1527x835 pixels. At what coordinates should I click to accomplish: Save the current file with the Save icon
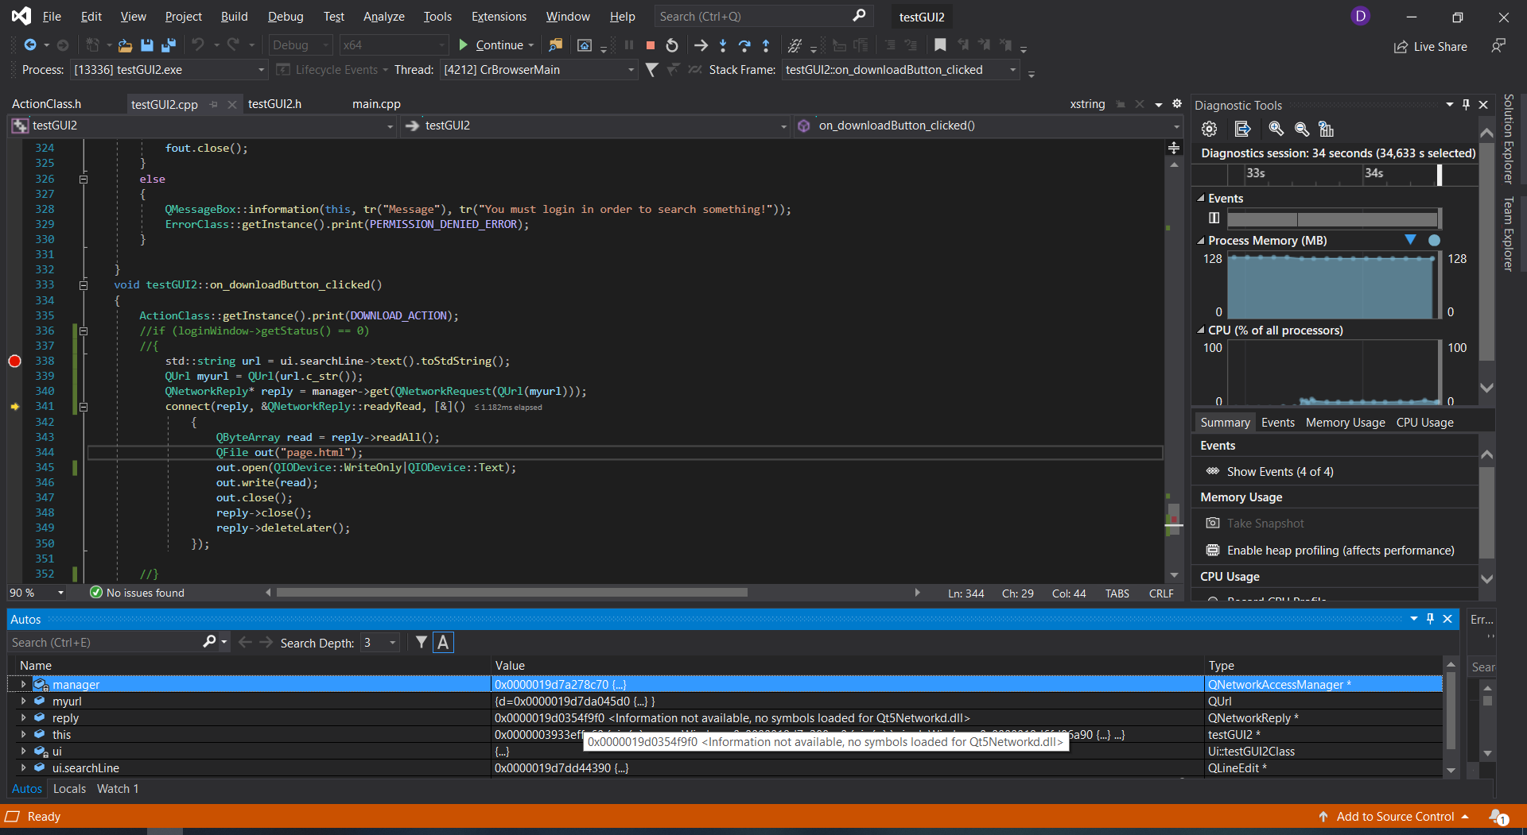[x=146, y=45]
